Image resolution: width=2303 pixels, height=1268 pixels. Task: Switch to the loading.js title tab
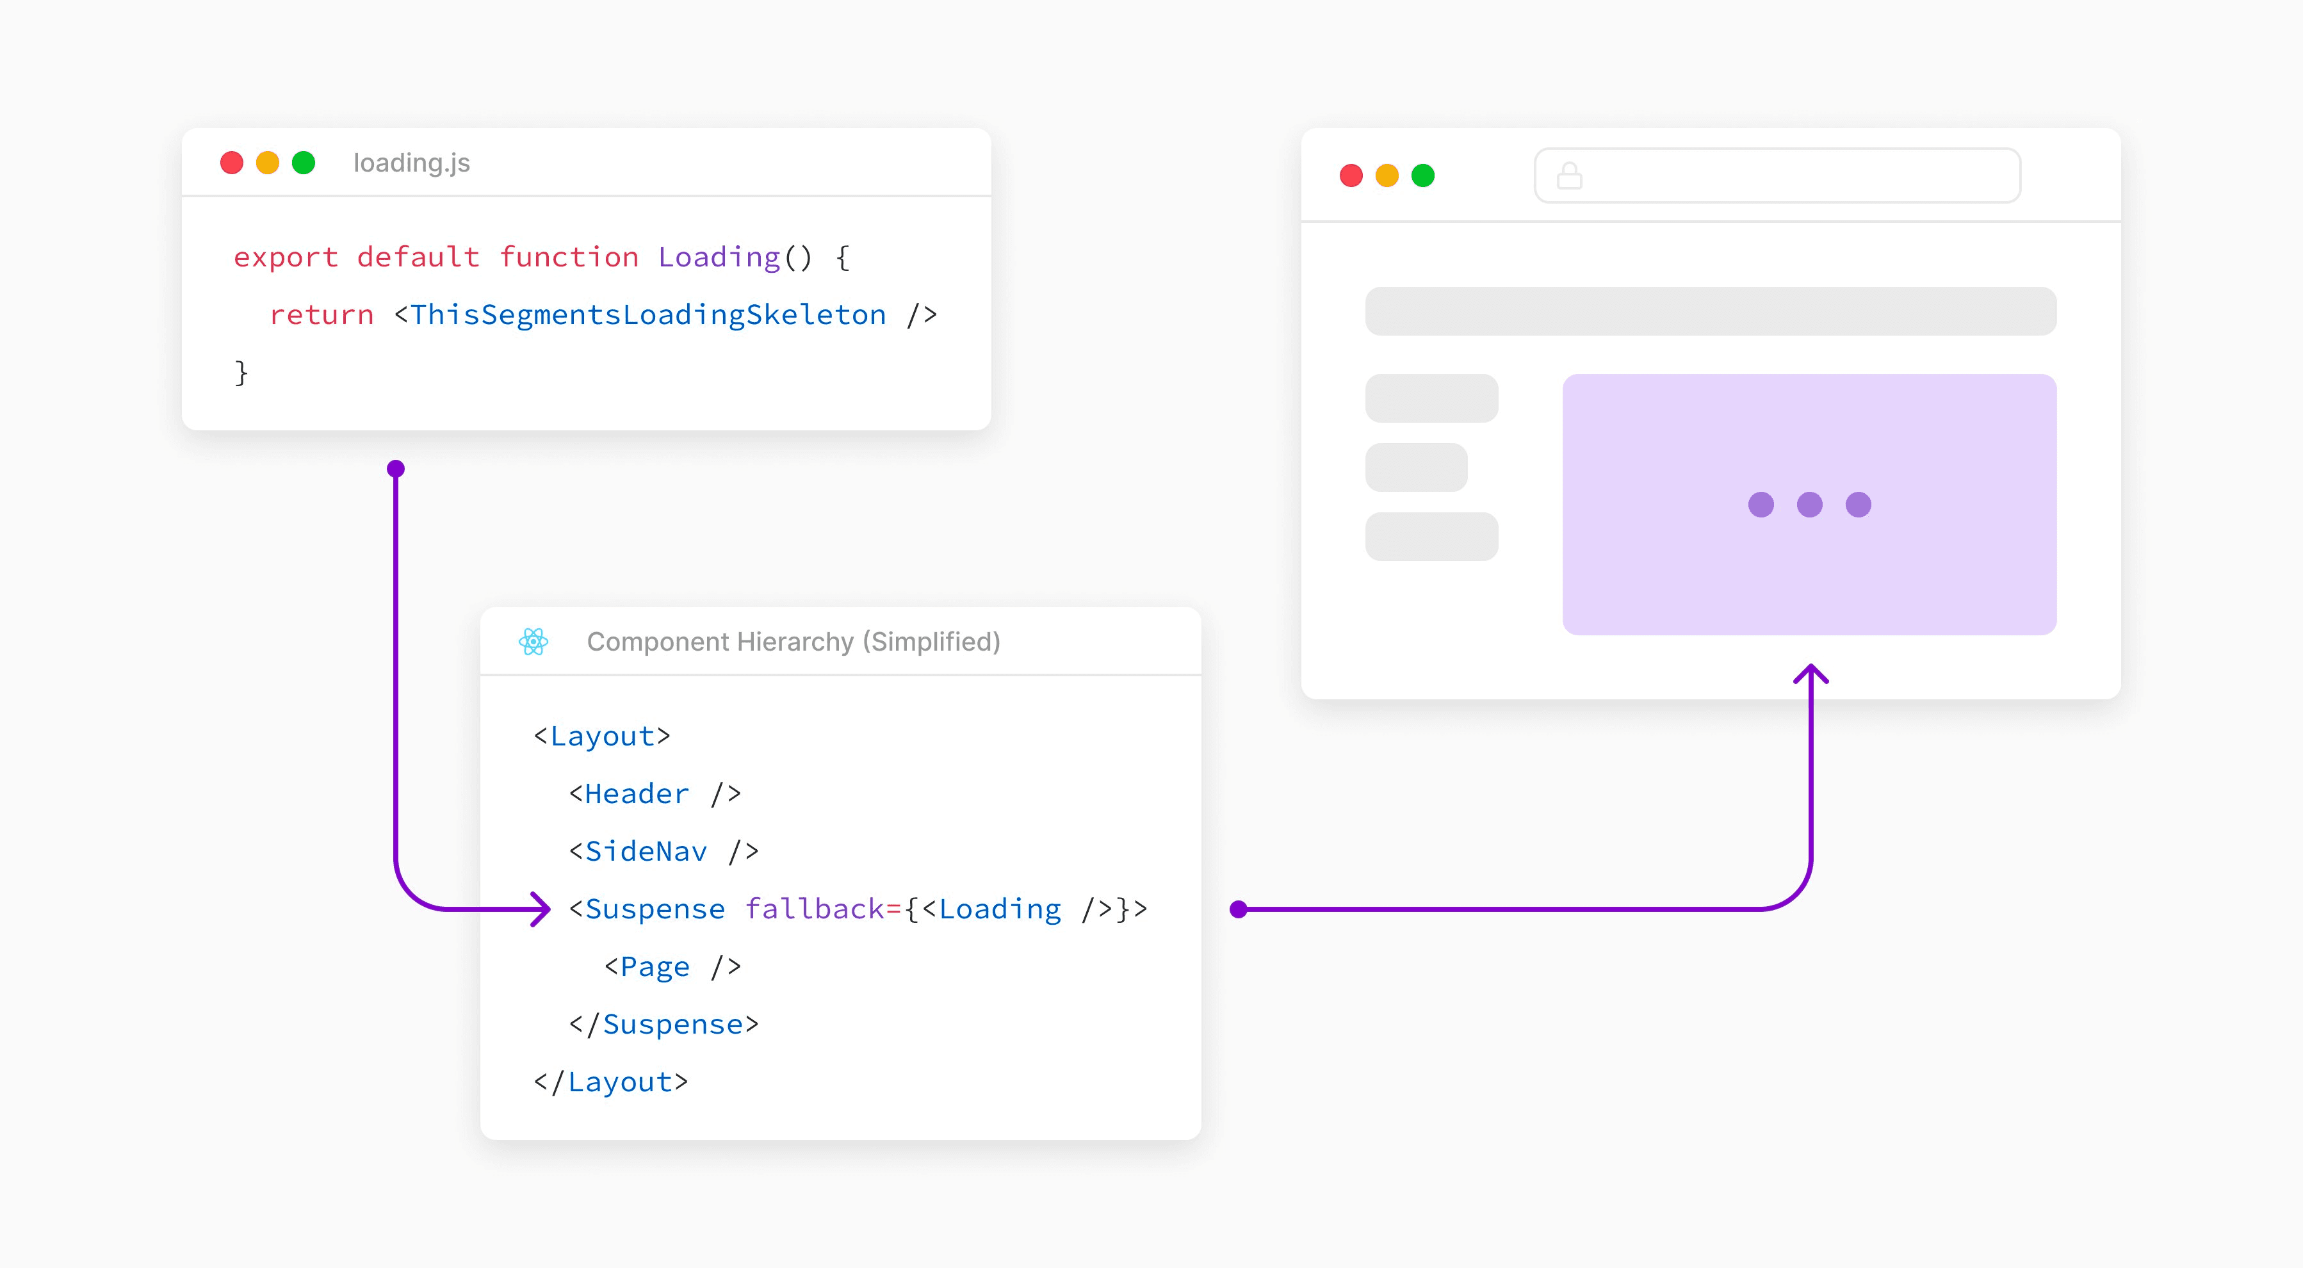411,162
